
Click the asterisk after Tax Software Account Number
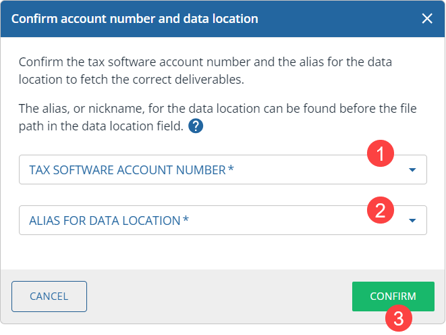point(231,170)
